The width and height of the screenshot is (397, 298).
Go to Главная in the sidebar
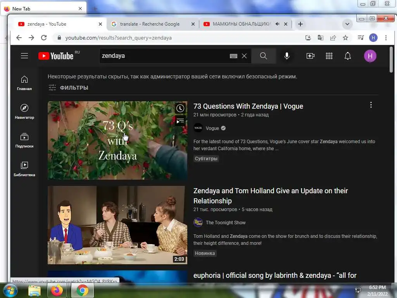[x=24, y=83]
